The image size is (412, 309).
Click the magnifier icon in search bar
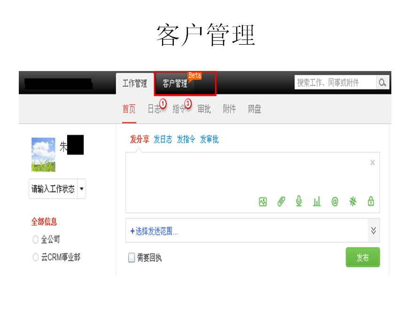coord(382,82)
